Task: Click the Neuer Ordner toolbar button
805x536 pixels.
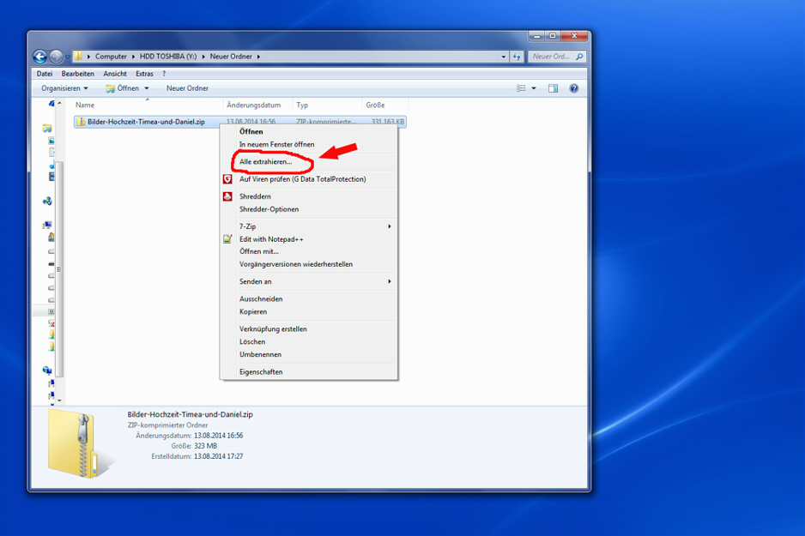Action: point(187,88)
